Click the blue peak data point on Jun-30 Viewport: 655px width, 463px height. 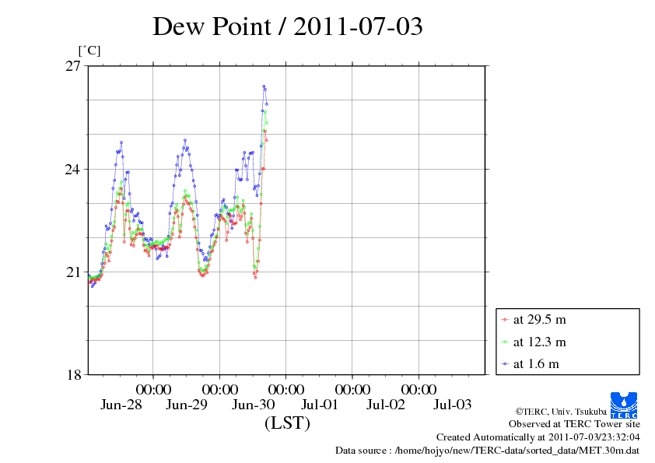point(264,86)
